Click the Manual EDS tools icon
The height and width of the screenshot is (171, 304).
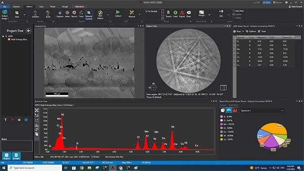click(x=132, y=13)
